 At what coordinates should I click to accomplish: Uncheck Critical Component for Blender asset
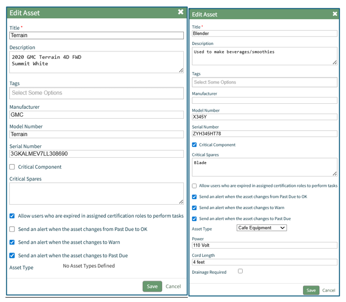195,145
